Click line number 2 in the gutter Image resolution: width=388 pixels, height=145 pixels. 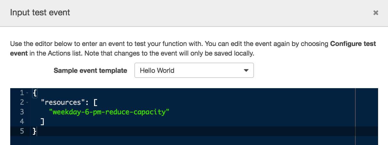point(22,103)
